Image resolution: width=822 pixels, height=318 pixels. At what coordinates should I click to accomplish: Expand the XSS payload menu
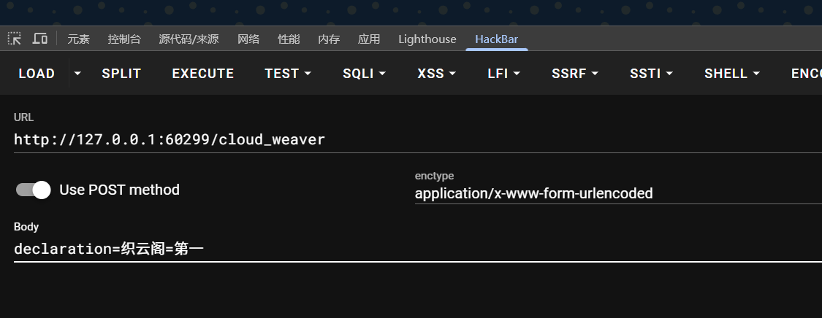pos(436,74)
